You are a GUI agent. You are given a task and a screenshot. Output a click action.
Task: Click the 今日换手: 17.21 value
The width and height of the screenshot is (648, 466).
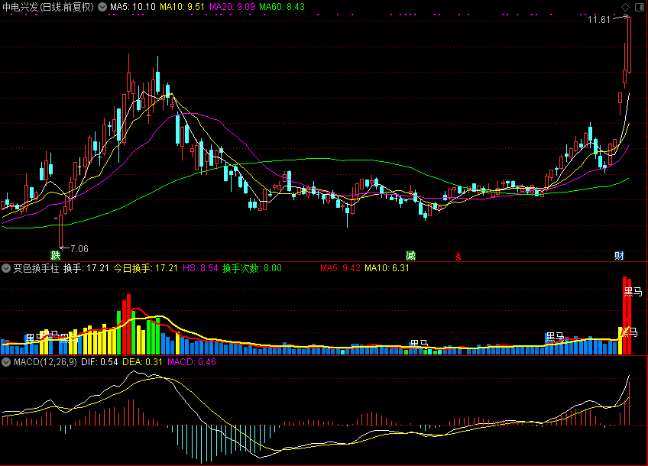(x=145, y=268)
